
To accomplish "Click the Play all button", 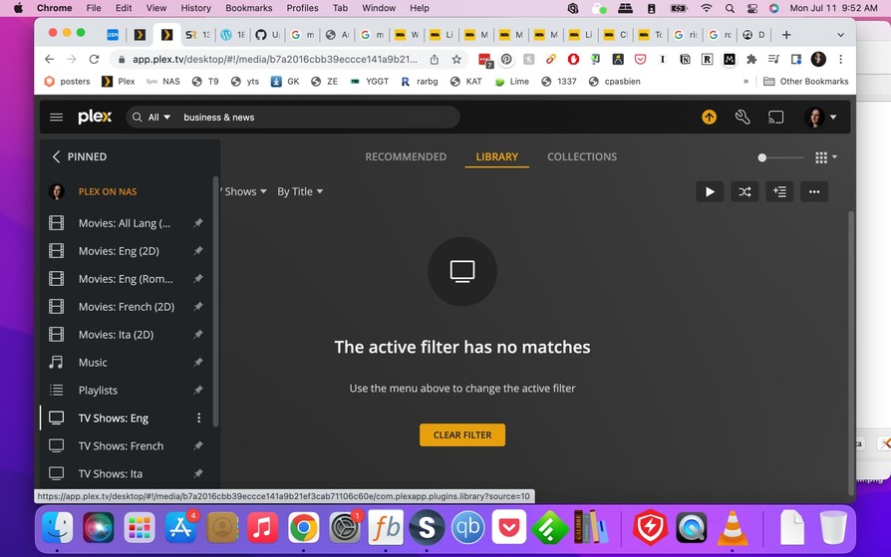I will point(710,192).
